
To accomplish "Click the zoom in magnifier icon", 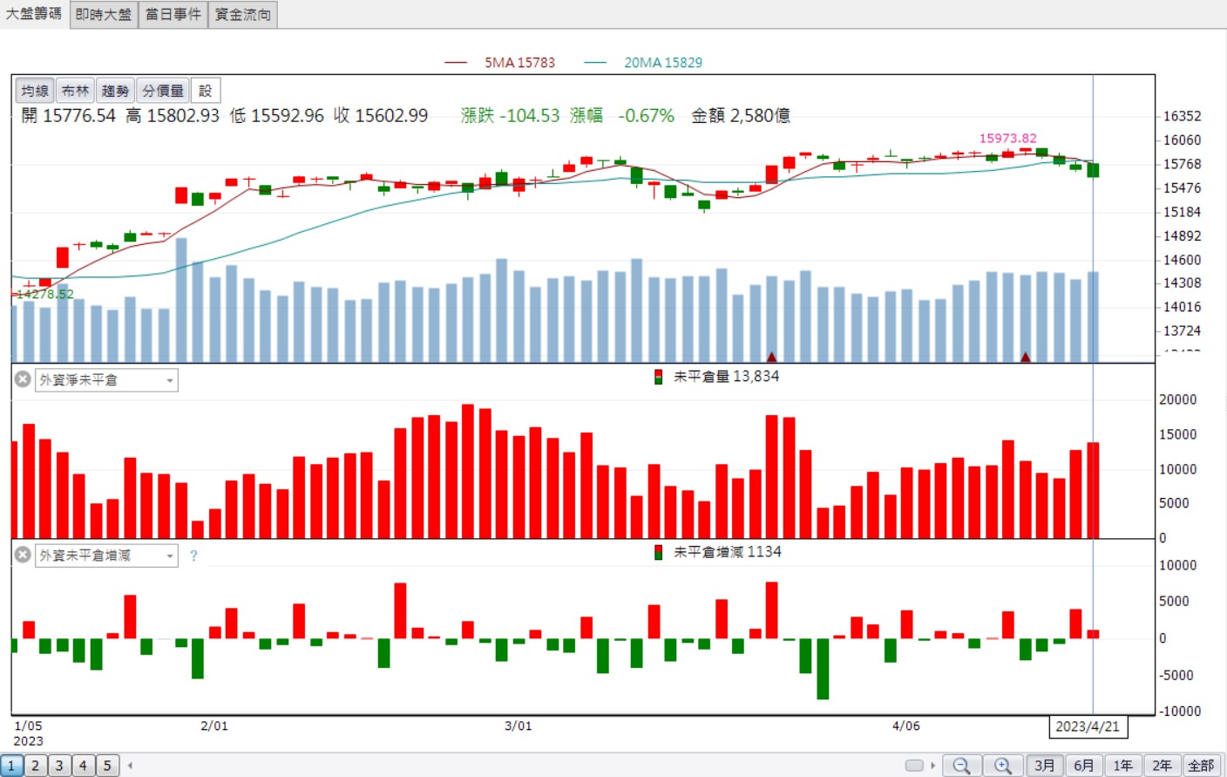I will [1003, 766].
